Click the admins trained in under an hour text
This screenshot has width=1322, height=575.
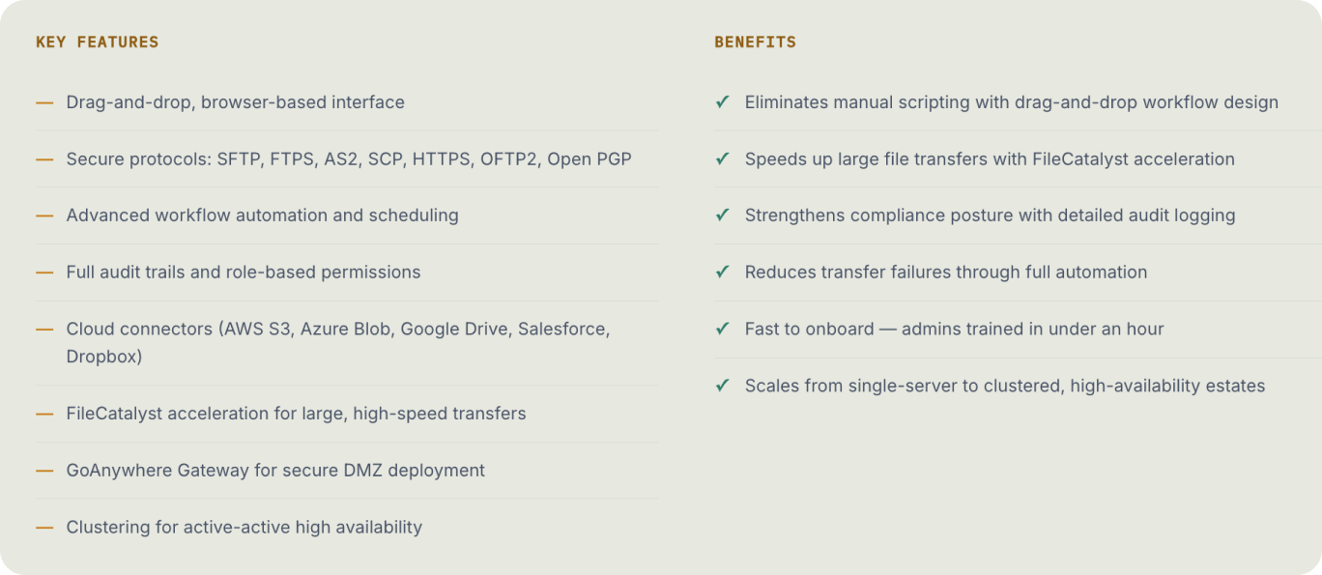point(1032,329)
